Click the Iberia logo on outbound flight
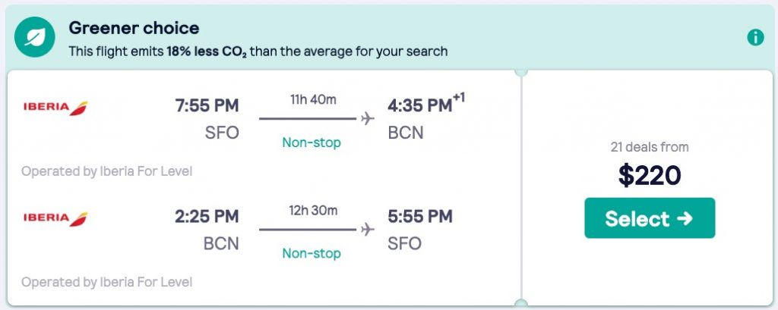Screen dimensions: 778x310 (x=55, y=108)
